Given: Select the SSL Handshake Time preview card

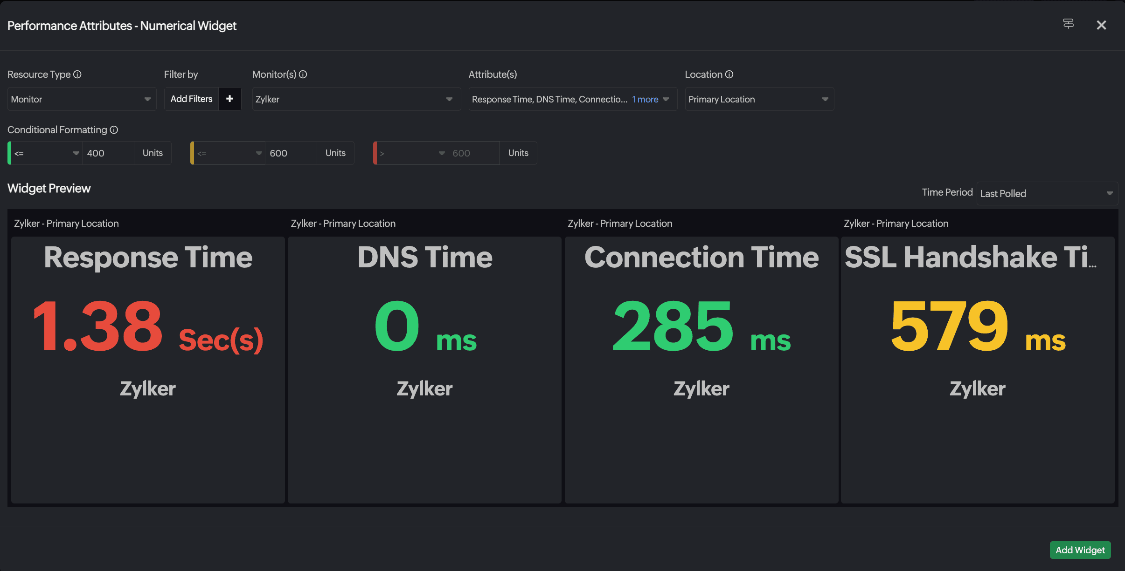Looking at the screenshot, I should click(x=977, y=370).
